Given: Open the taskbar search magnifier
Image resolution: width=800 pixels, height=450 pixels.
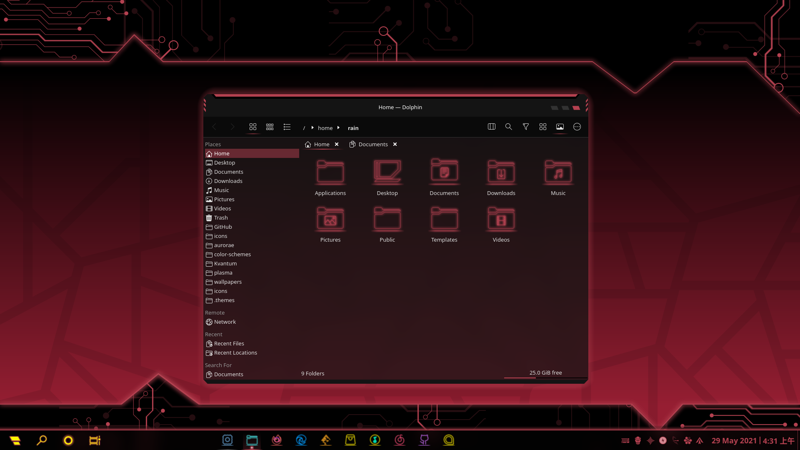Looking at the screenshot, I should pyautogui.click(x=42, y=440).
